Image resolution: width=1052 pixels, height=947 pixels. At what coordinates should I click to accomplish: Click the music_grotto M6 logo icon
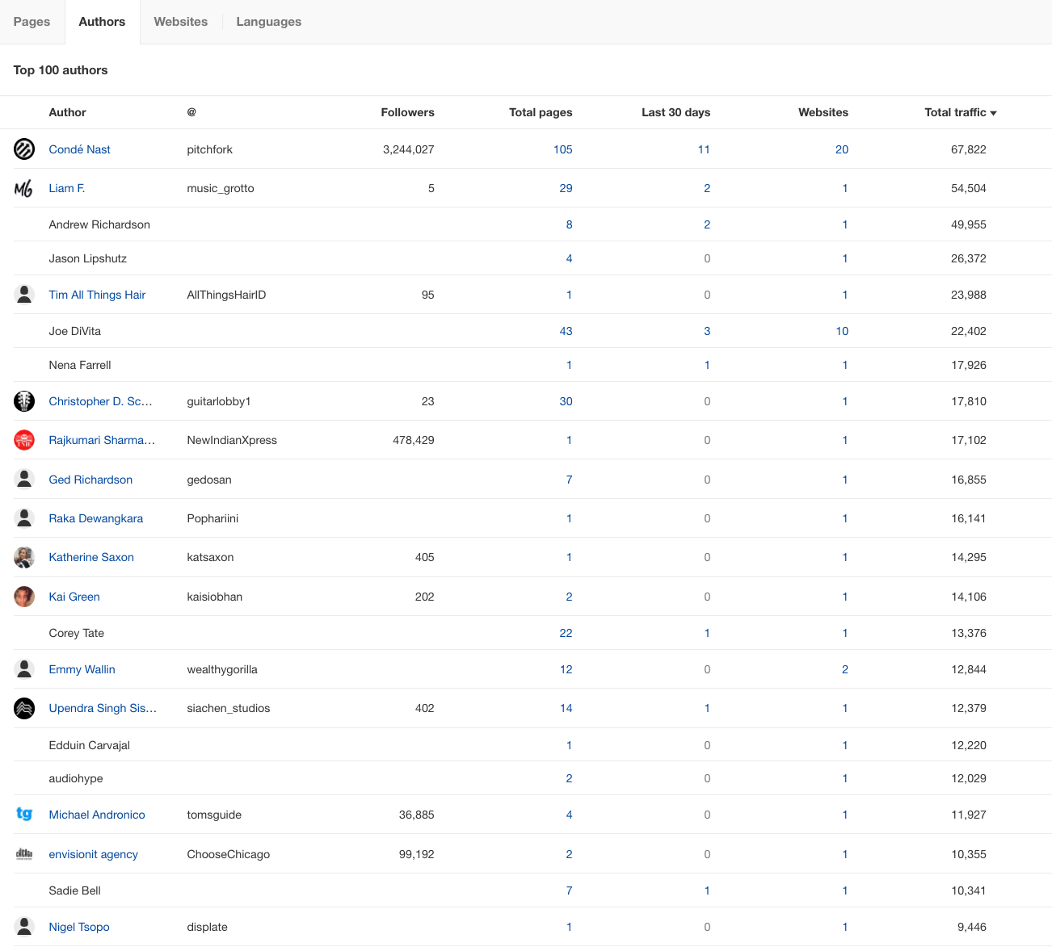tap(24, 188)
